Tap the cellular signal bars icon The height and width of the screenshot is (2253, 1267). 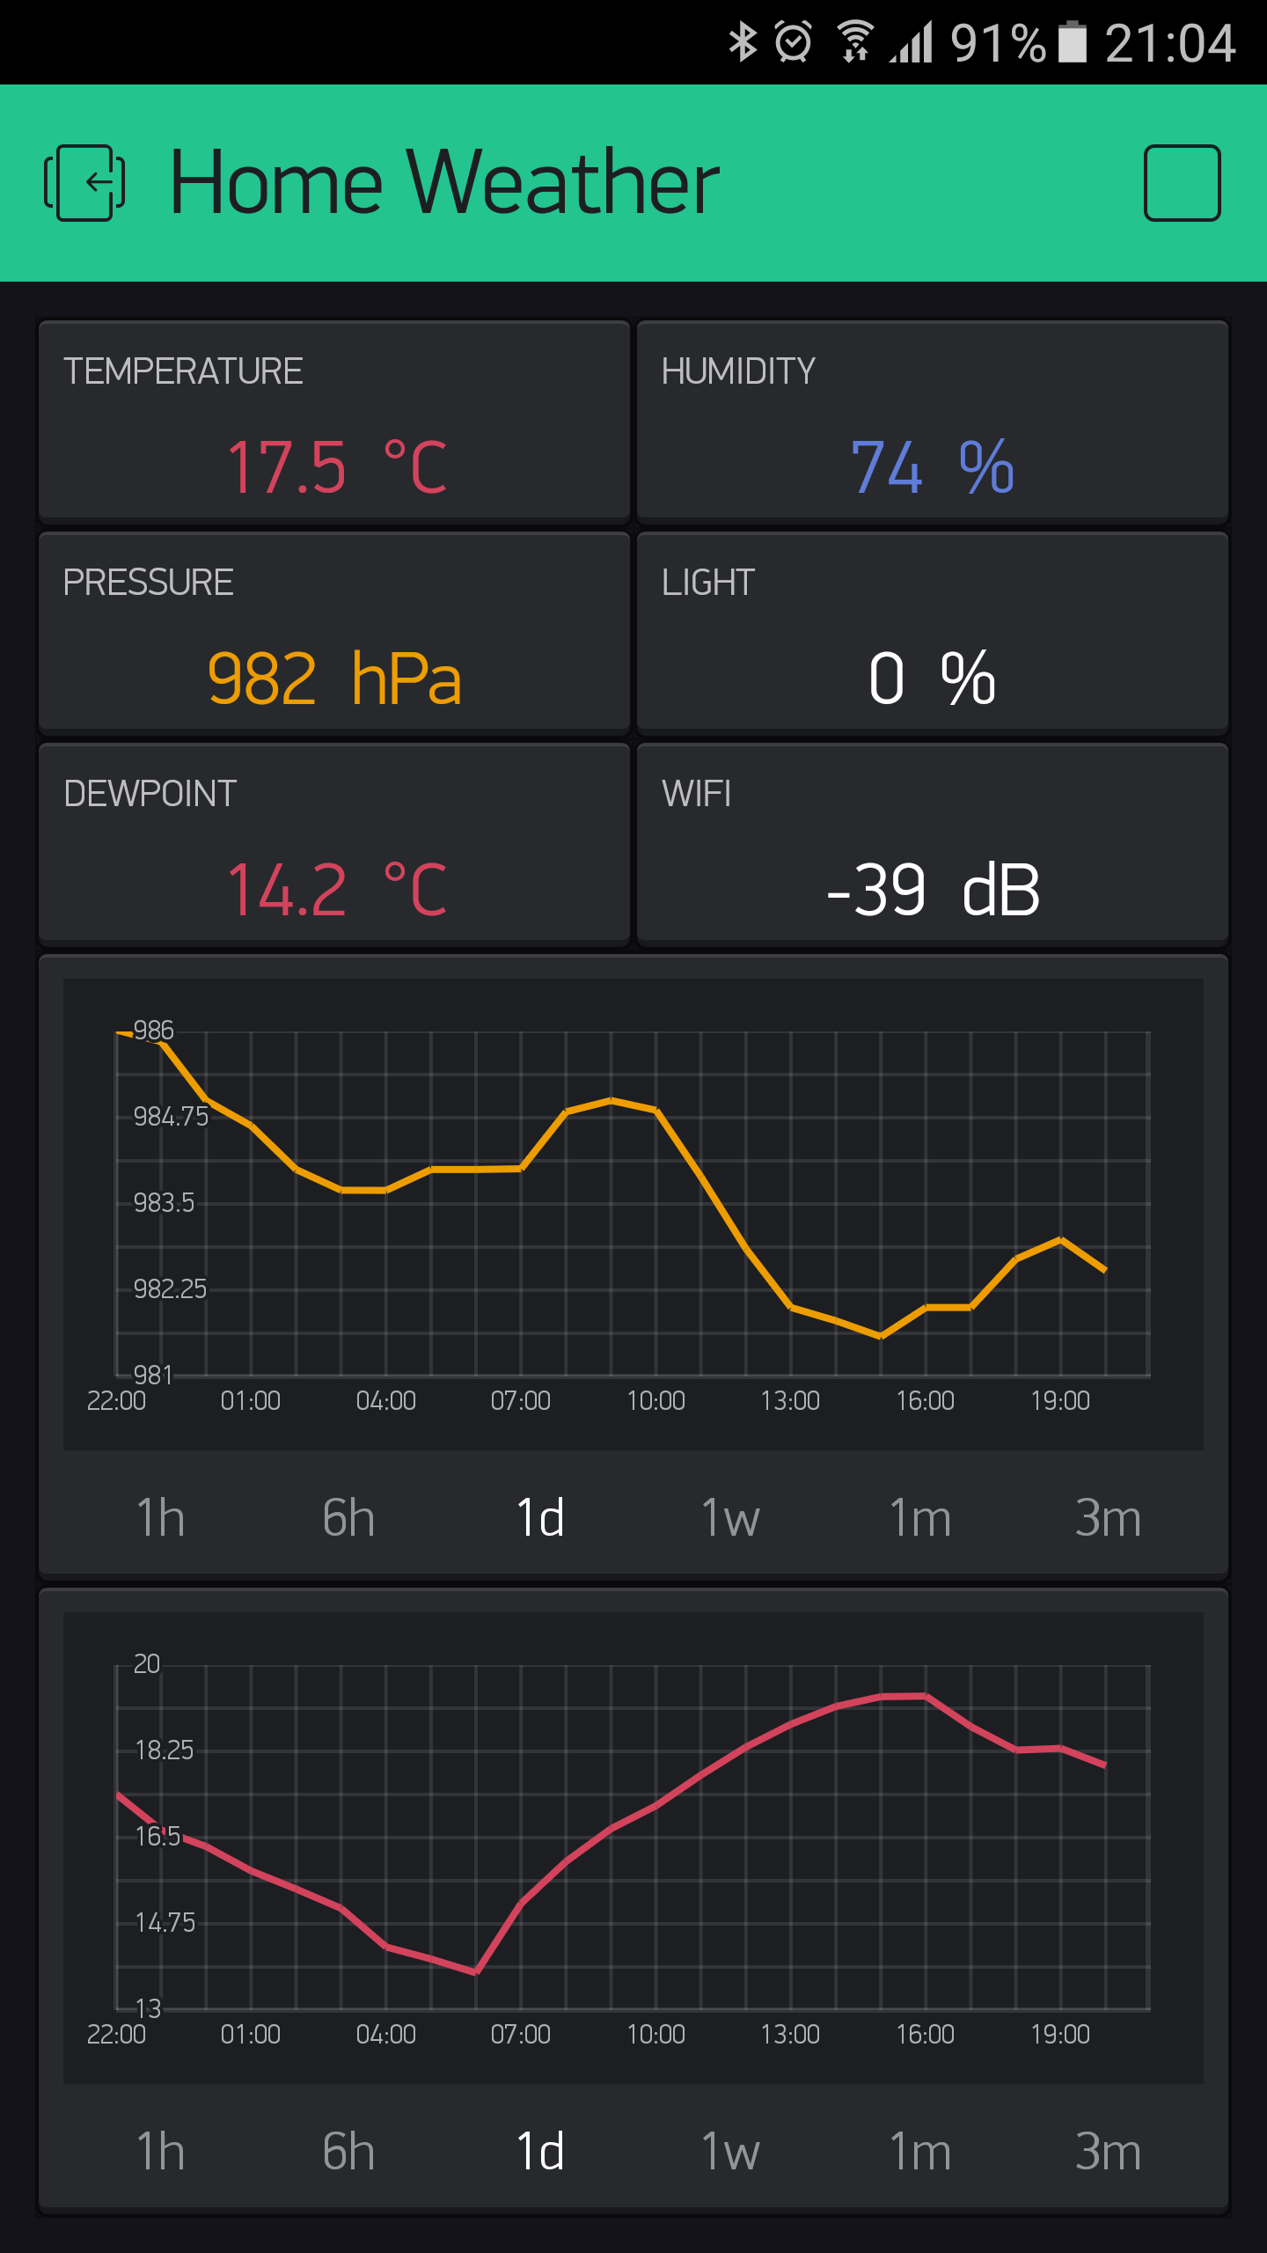pyautogui.click(x=912, y=41)
